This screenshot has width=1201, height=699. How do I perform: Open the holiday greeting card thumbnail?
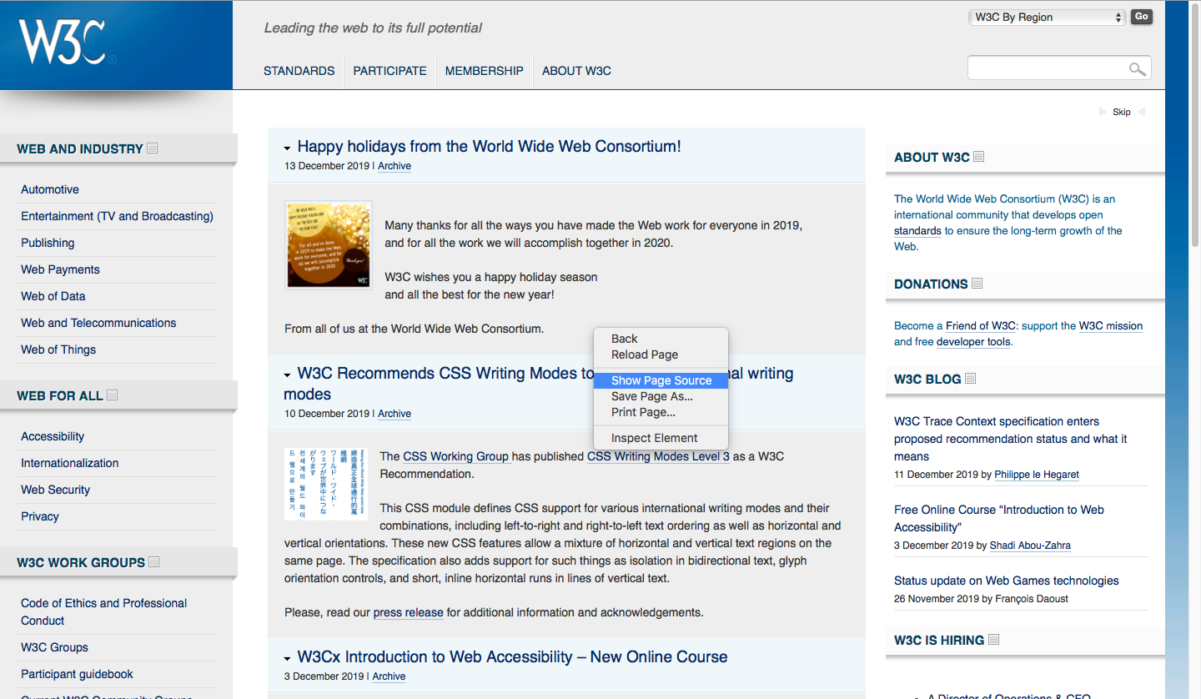click(x=329, y=244)
